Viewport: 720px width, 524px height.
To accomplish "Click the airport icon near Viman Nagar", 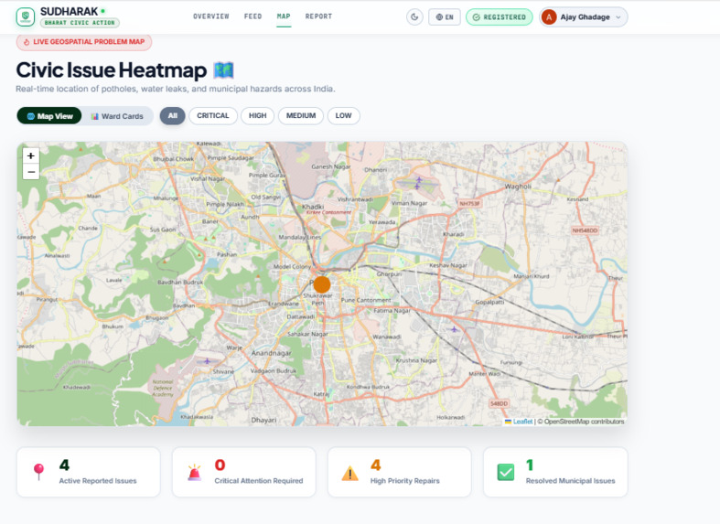I will [x=418, y=183].
